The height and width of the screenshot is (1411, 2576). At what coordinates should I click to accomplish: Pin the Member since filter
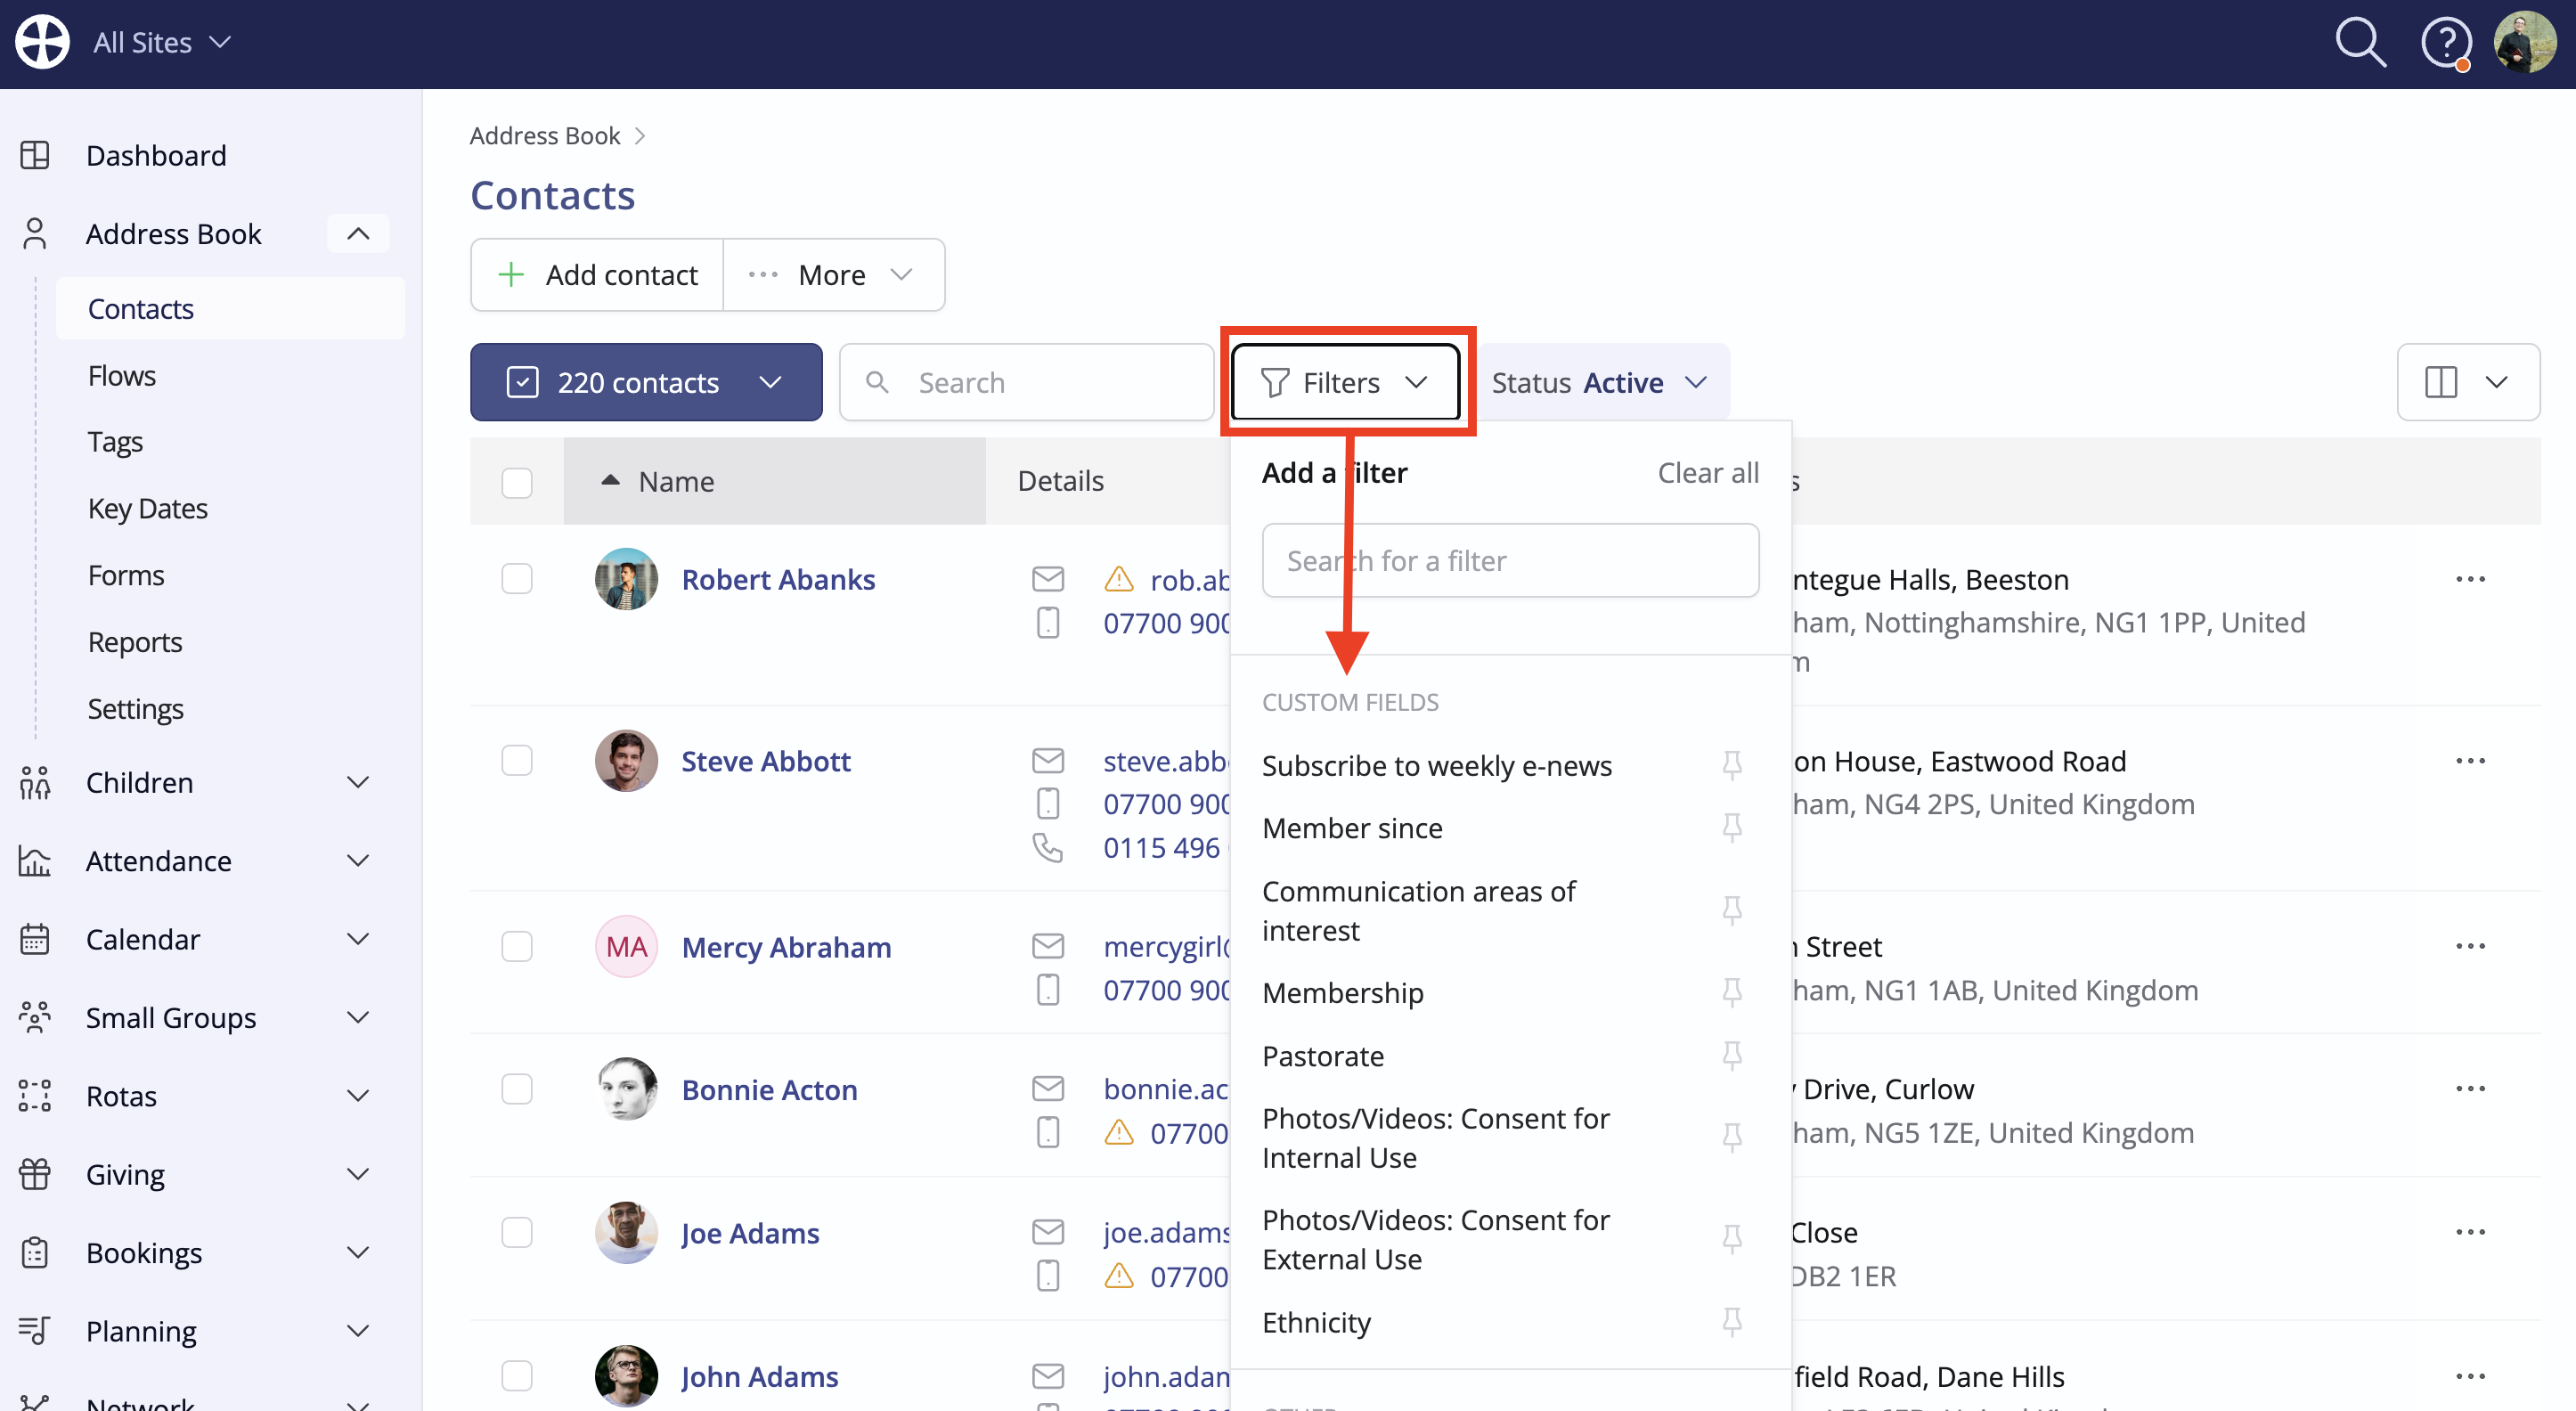[x=1732, y=827]
